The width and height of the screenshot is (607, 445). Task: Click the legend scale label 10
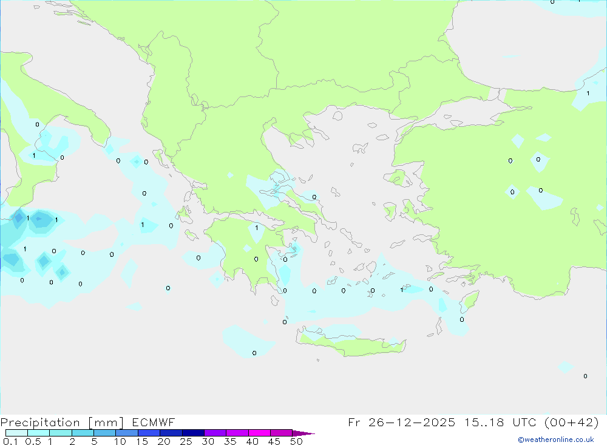[x=120, y=441]
